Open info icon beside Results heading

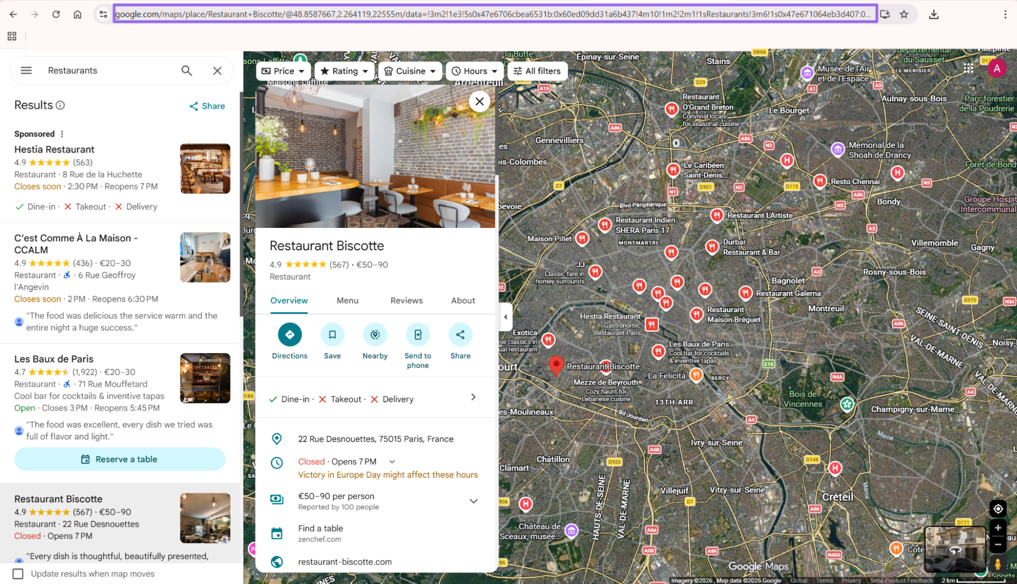pos(61,105)
